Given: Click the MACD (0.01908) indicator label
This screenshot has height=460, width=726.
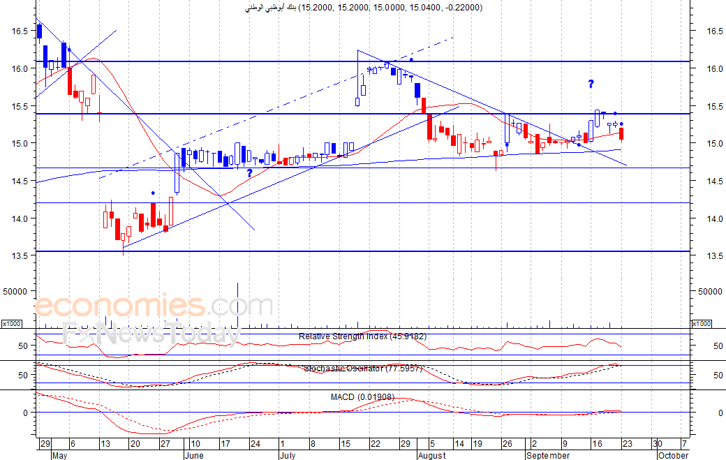Looking at the screenshot, I should 362,397.
